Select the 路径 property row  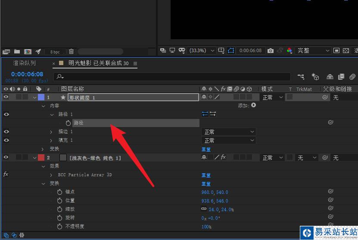[x=136, y=123]
